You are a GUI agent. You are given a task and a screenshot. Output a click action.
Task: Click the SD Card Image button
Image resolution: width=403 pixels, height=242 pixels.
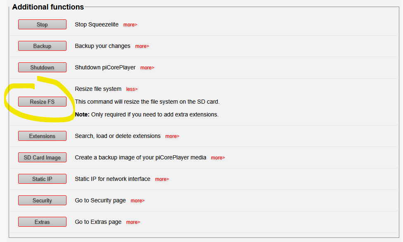click(42, 157)
